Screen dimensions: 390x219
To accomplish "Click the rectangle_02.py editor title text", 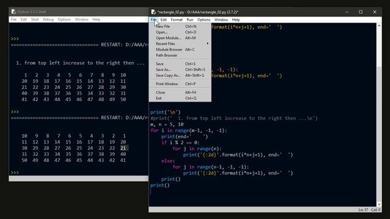I will point(197,12).
